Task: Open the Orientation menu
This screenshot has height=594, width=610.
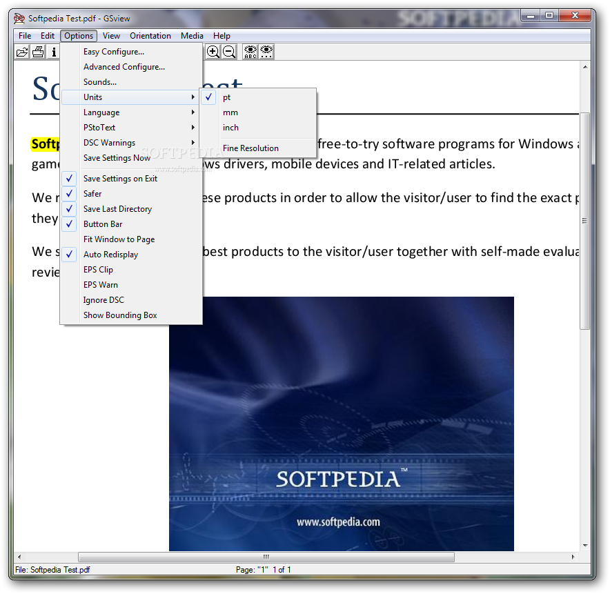Action: pyautogui.click(x=150, y=36)
